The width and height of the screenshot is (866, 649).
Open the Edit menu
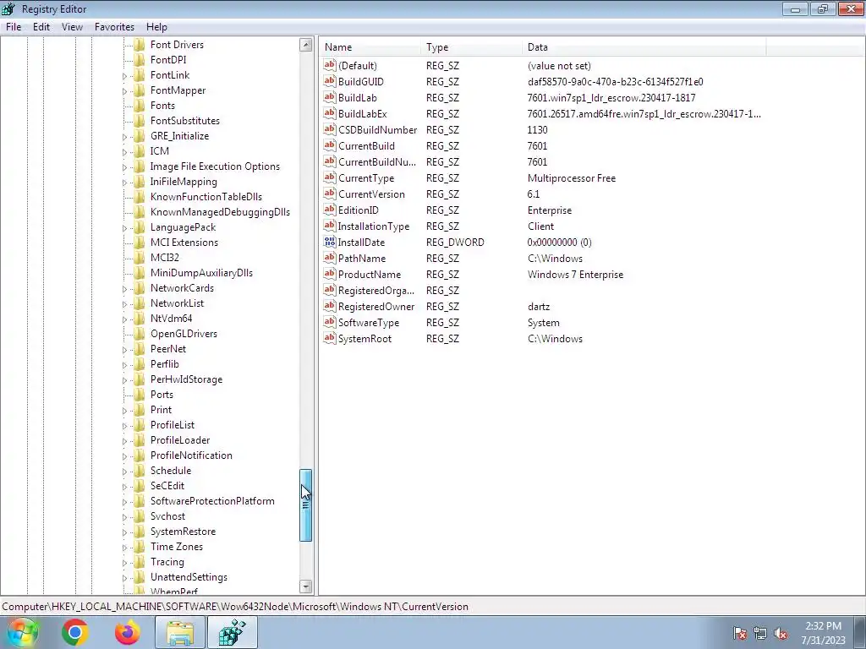[x=41, y=26]
